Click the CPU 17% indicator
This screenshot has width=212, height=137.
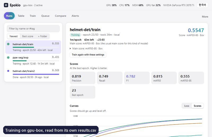click(x=124, y=5)
